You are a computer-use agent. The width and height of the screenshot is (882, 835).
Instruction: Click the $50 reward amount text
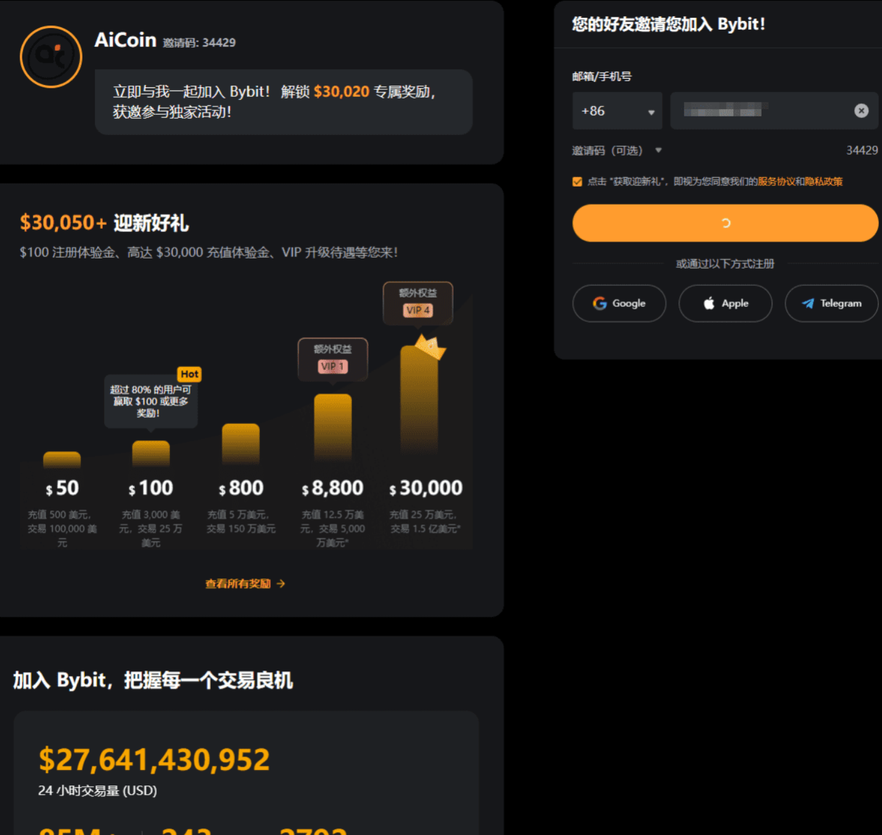62,488
